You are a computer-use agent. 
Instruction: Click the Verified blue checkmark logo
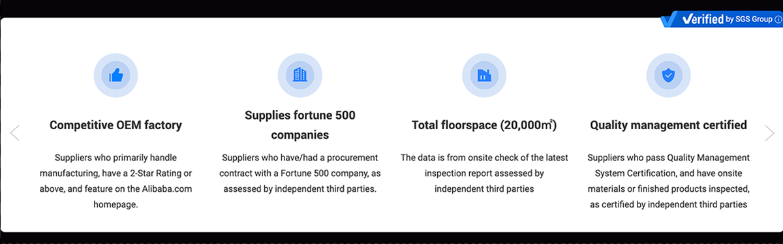[669, 20]
